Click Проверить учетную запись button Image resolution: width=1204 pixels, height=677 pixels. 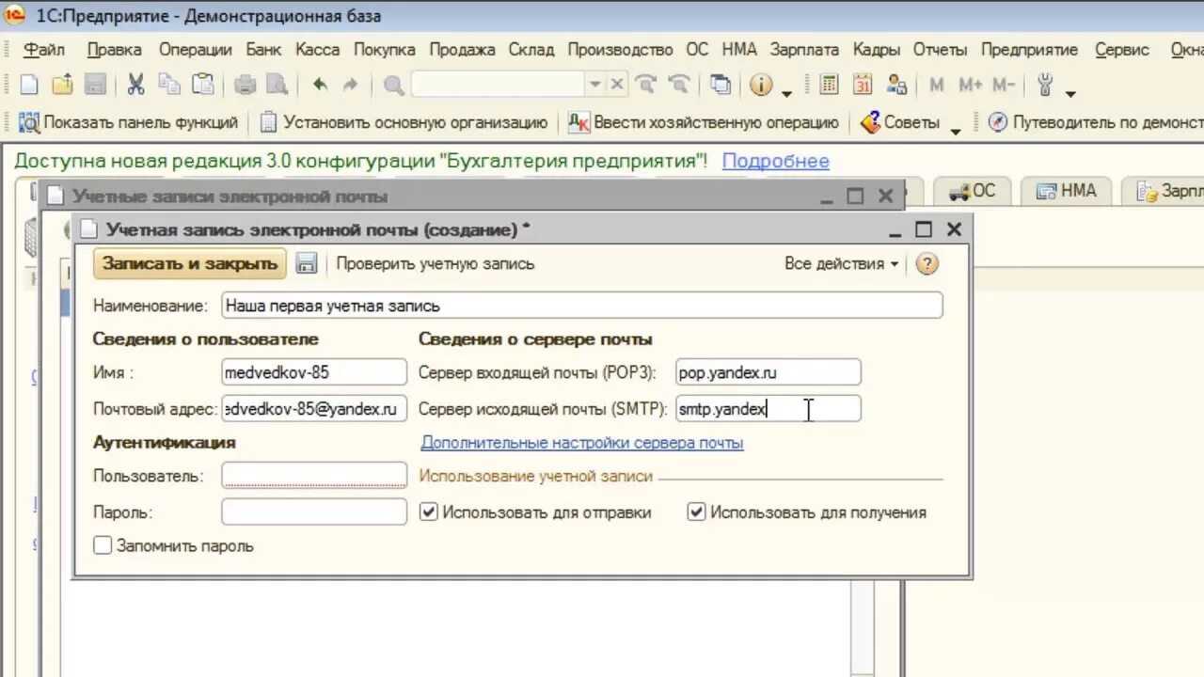tap(436, 264)
